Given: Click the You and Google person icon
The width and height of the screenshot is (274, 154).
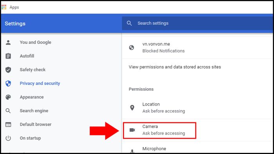Looking at the screenshot, I should (8, 42).
